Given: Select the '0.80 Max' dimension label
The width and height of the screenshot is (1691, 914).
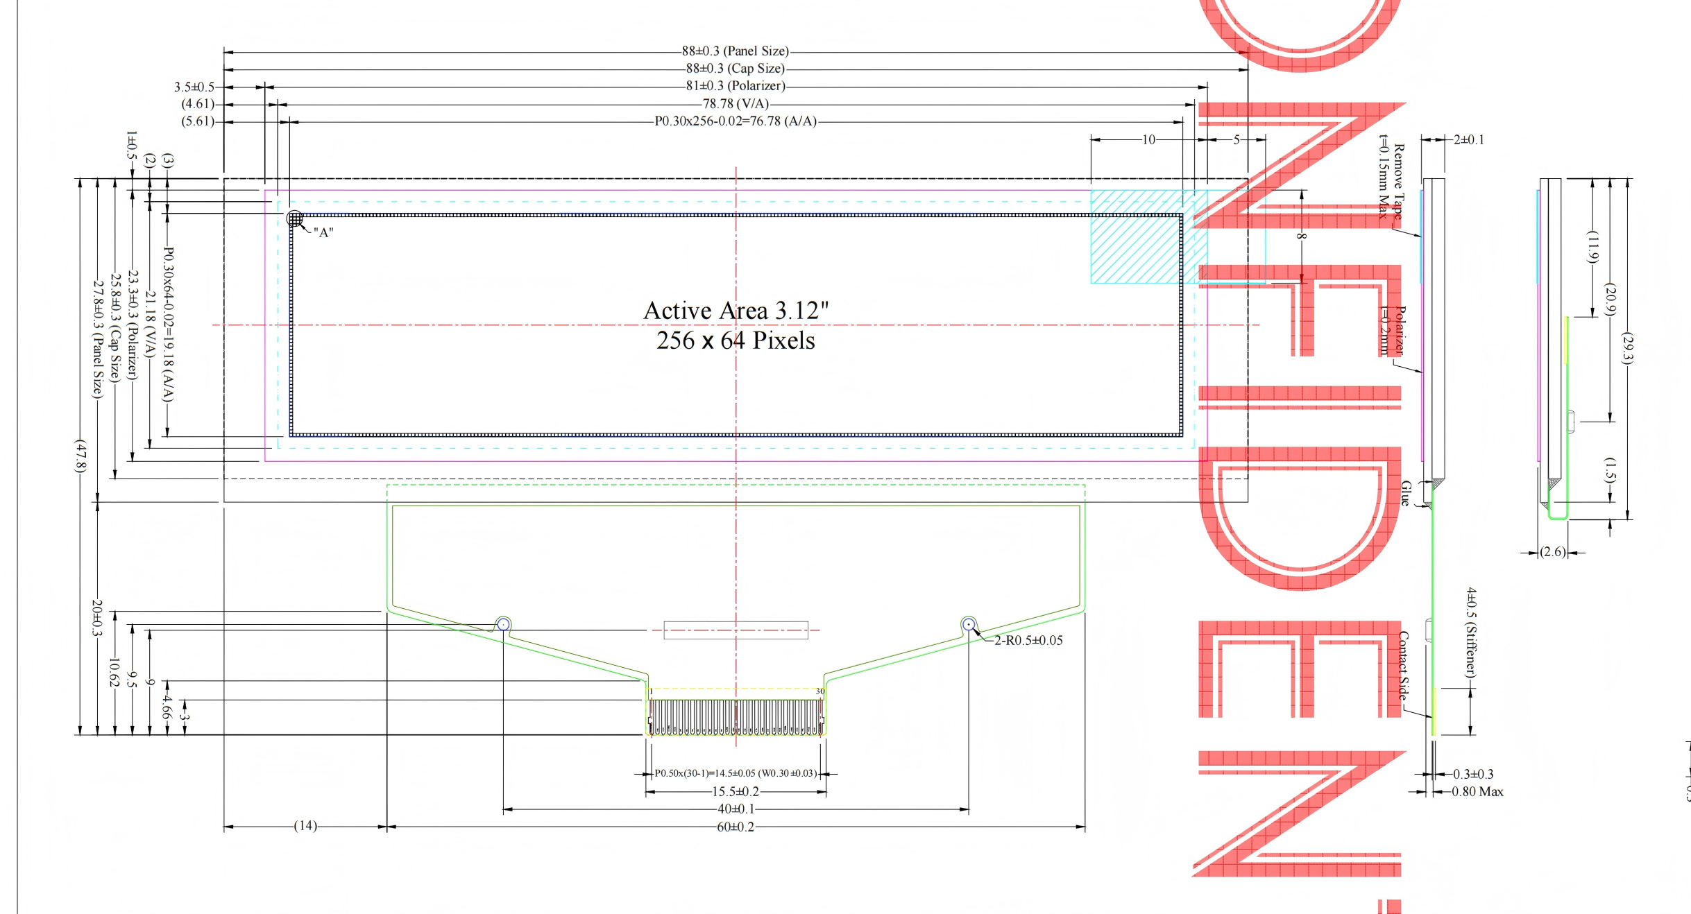Looking at the screenshot, I should [x=1477, y=791].
